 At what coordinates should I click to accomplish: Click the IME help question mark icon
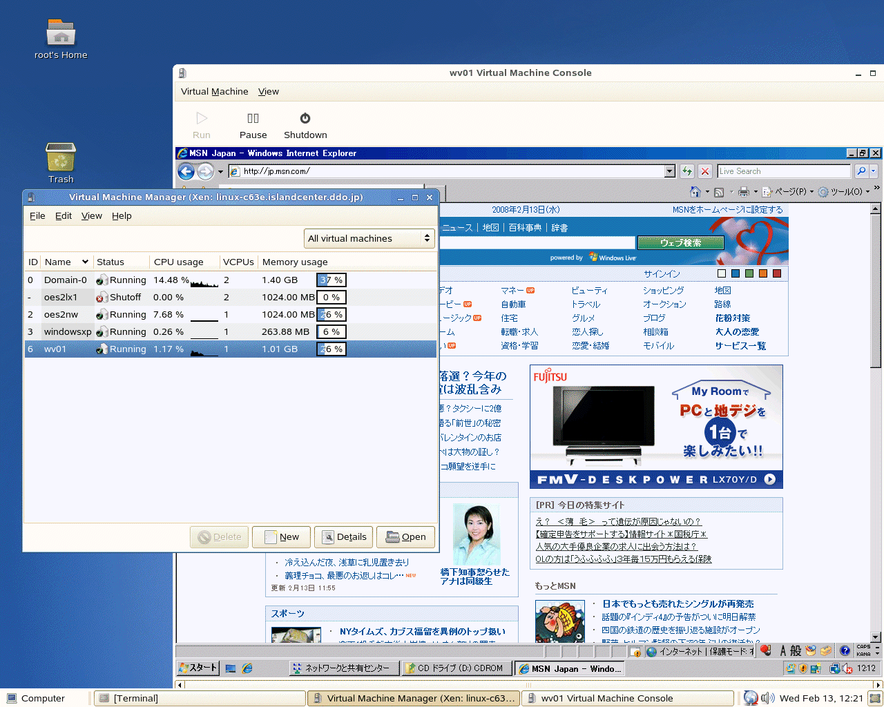click(x=845, y=650)
